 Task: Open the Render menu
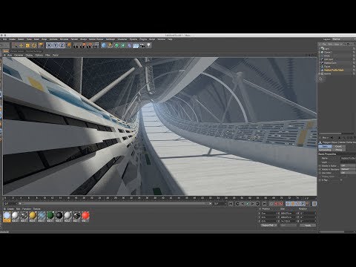(x=74, y=39)
